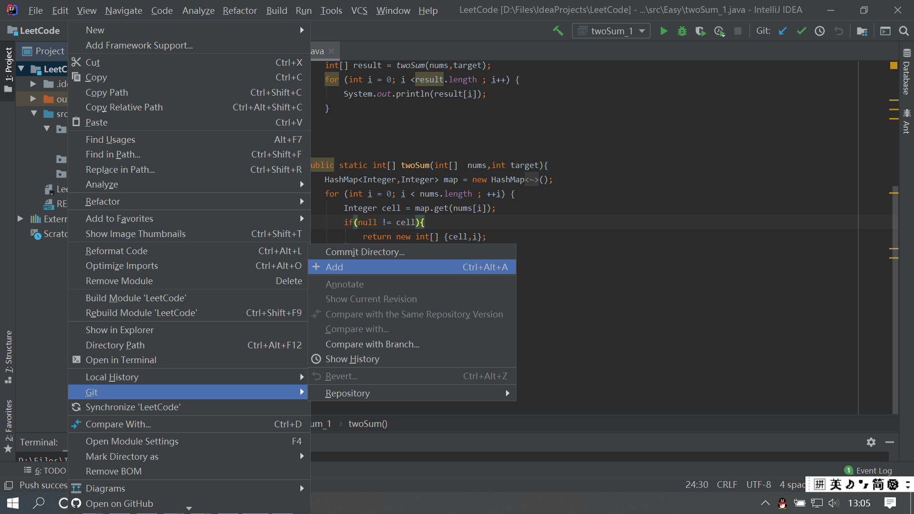The width and height of the screenshot is (914, 514).
Task: Open the Structure tool window
Action: click(9, 357)
